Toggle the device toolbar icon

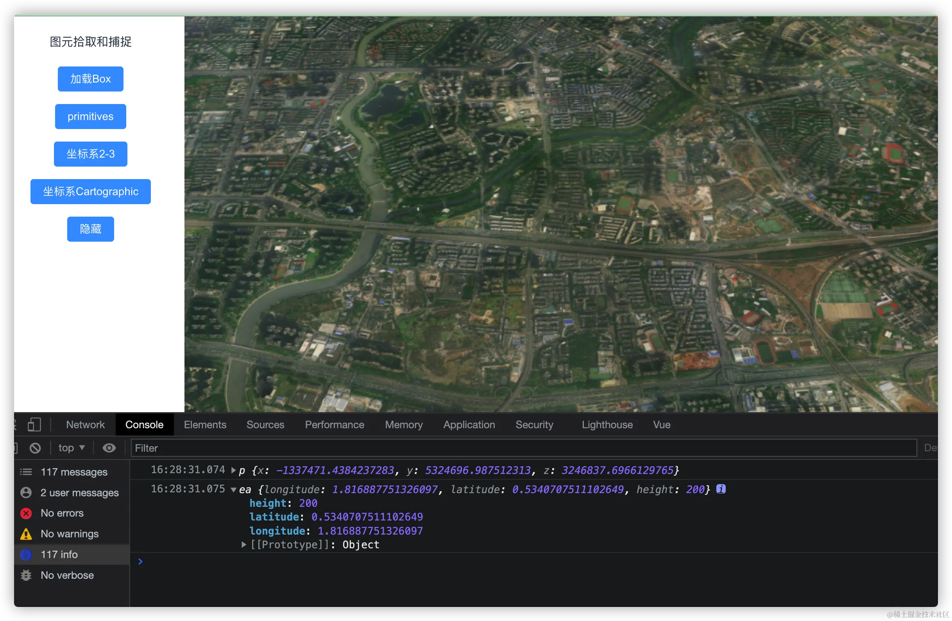(x=34, y=424)
